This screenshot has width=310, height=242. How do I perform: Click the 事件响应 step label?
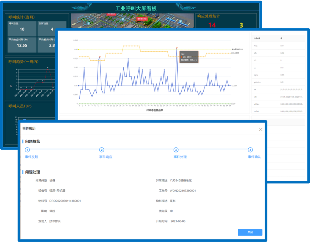tap(106, 157)
